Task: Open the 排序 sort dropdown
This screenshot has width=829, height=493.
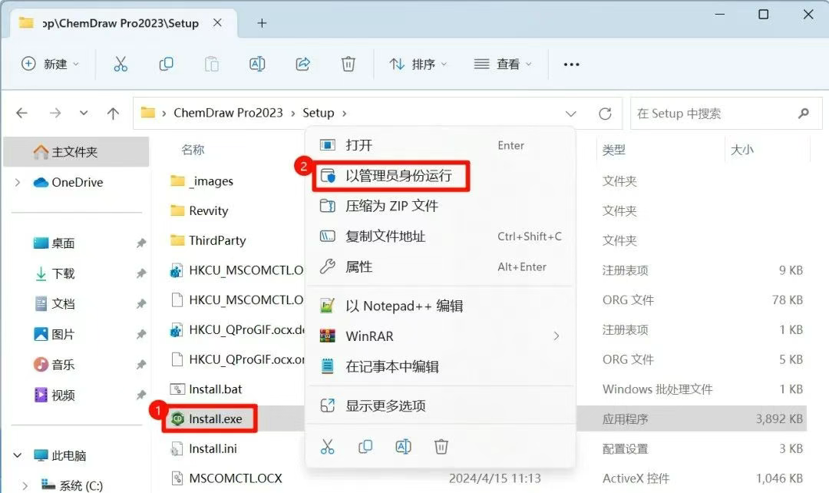Action: 418,65
